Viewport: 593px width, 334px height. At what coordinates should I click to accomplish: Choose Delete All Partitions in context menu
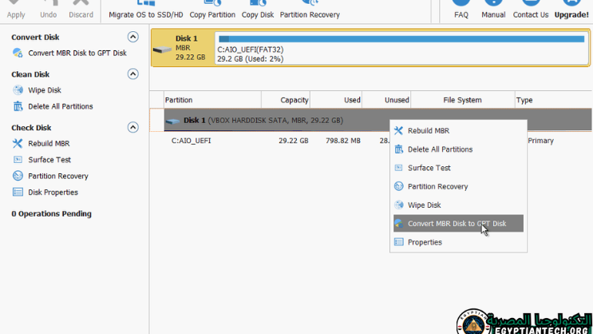pyautogui.click(x=458, y=149)
